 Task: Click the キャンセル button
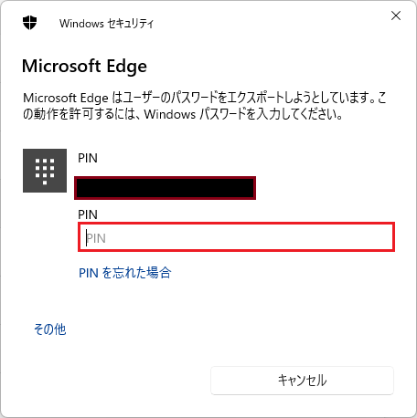[302, 381]
